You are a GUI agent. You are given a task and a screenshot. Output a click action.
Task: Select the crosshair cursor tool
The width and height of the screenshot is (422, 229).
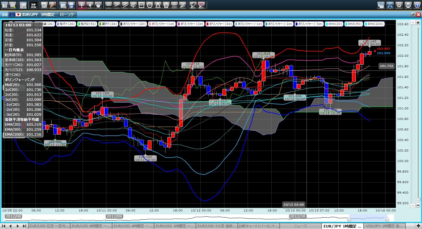[x=82, y=5]
